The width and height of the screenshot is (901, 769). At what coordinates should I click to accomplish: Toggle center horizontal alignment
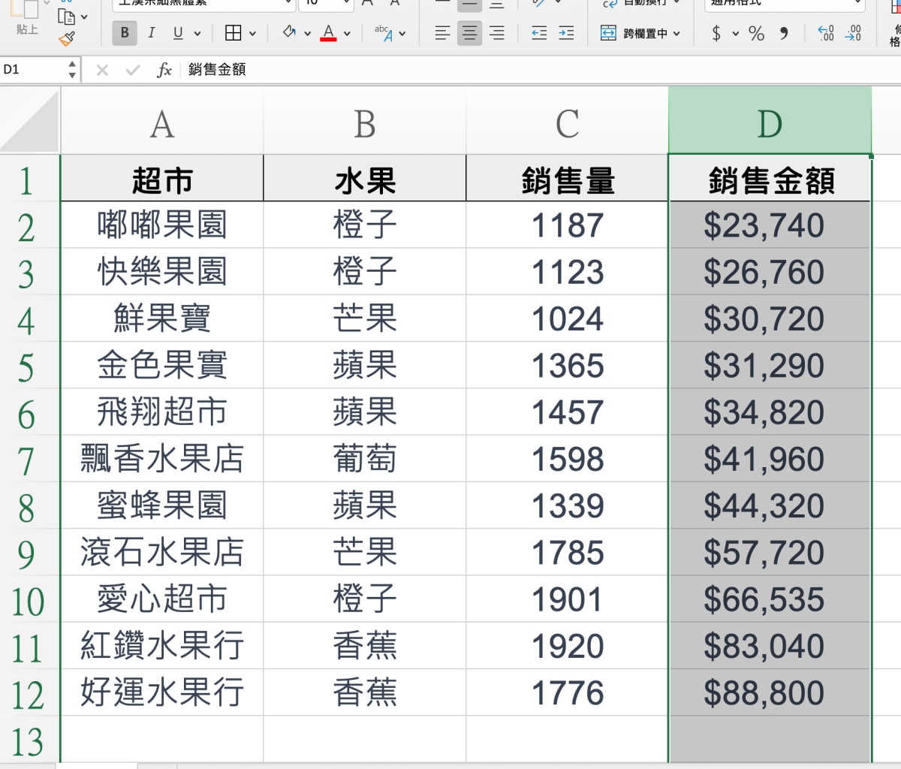tap(469, 33)
